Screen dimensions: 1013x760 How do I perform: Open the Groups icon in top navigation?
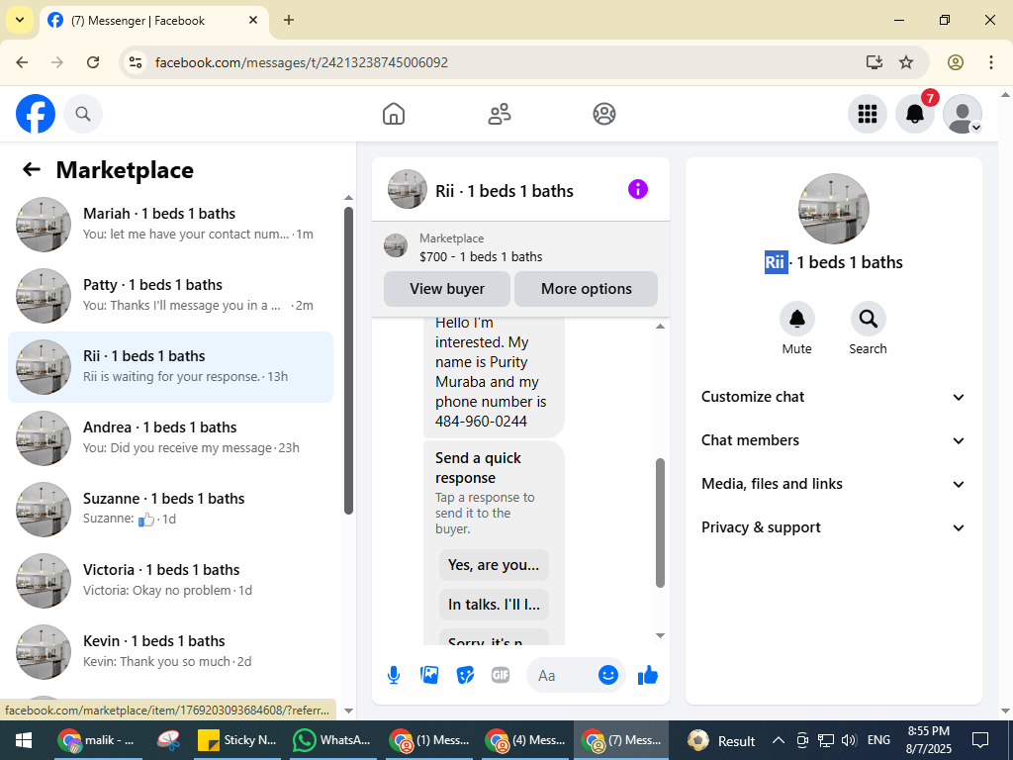click(604, 114)
